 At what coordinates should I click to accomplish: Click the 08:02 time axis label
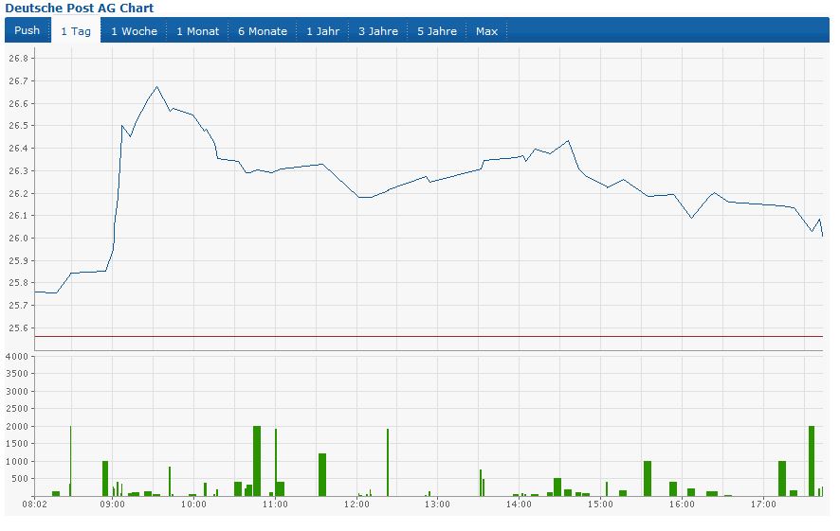34,504
